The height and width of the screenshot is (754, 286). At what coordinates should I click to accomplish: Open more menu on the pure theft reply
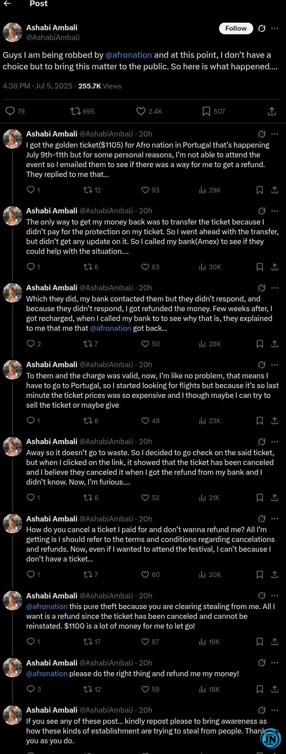(x=275, y=596)
